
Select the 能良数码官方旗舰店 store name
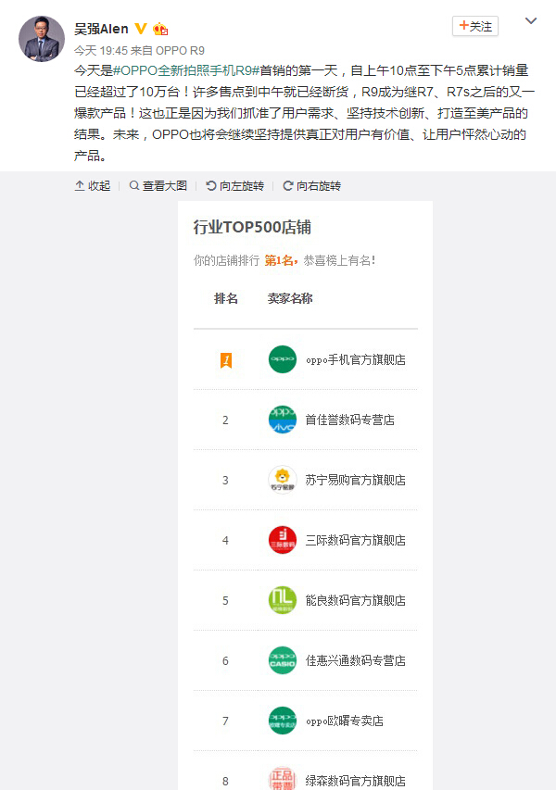coord(356,600)
